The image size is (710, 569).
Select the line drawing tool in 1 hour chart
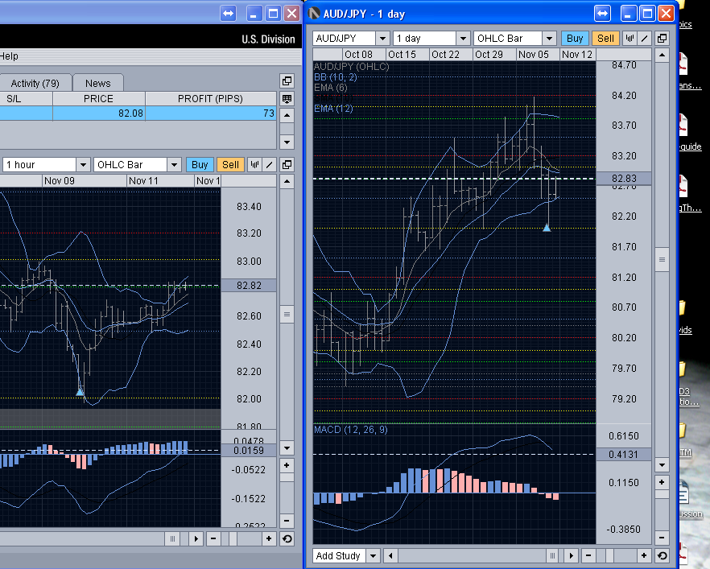coord(269,164)
